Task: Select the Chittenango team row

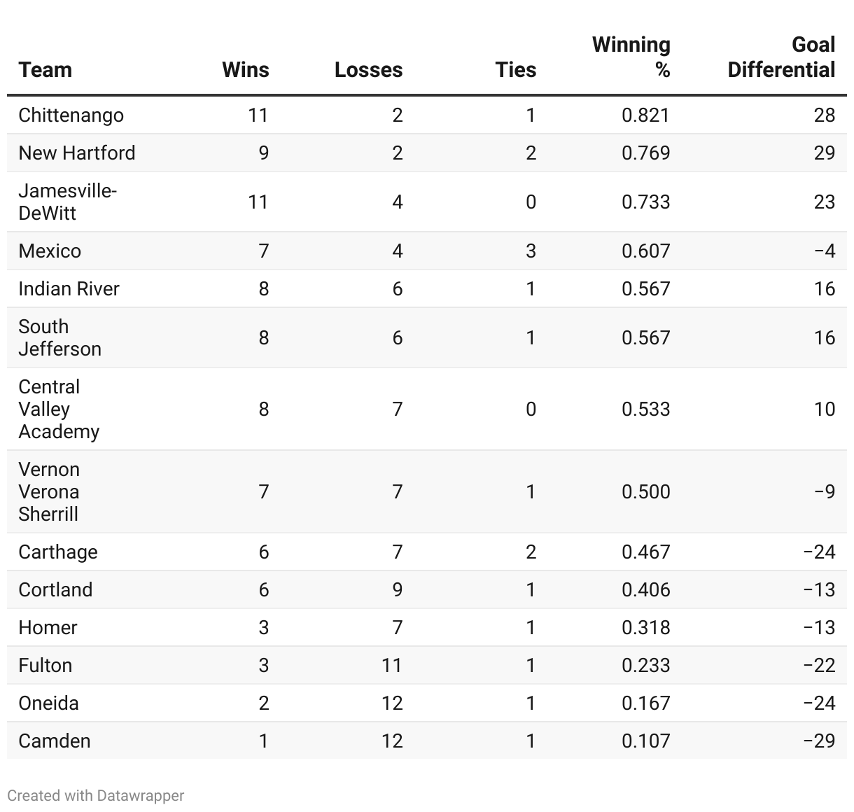Action: pyautogui.click(x=71, y=115)
